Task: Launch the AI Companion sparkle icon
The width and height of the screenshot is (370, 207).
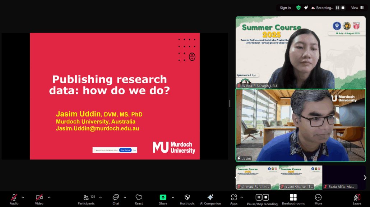Action: tap(211, 199)
